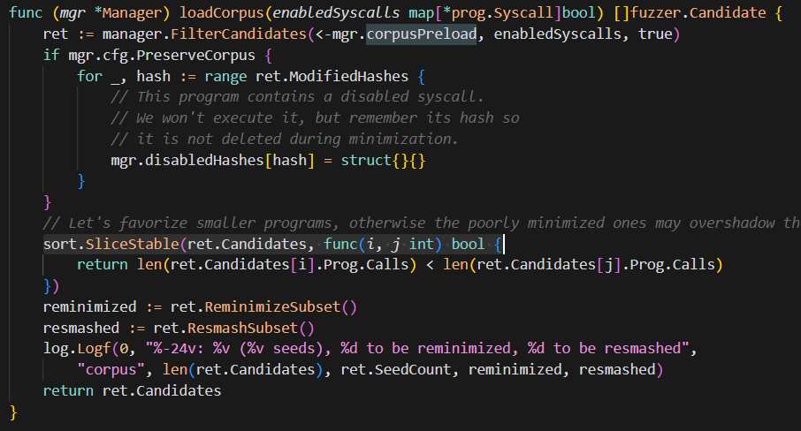Screen dimensions: 801x431
Task: Click SliceStable in the sort call
Action: coord(132,244)
